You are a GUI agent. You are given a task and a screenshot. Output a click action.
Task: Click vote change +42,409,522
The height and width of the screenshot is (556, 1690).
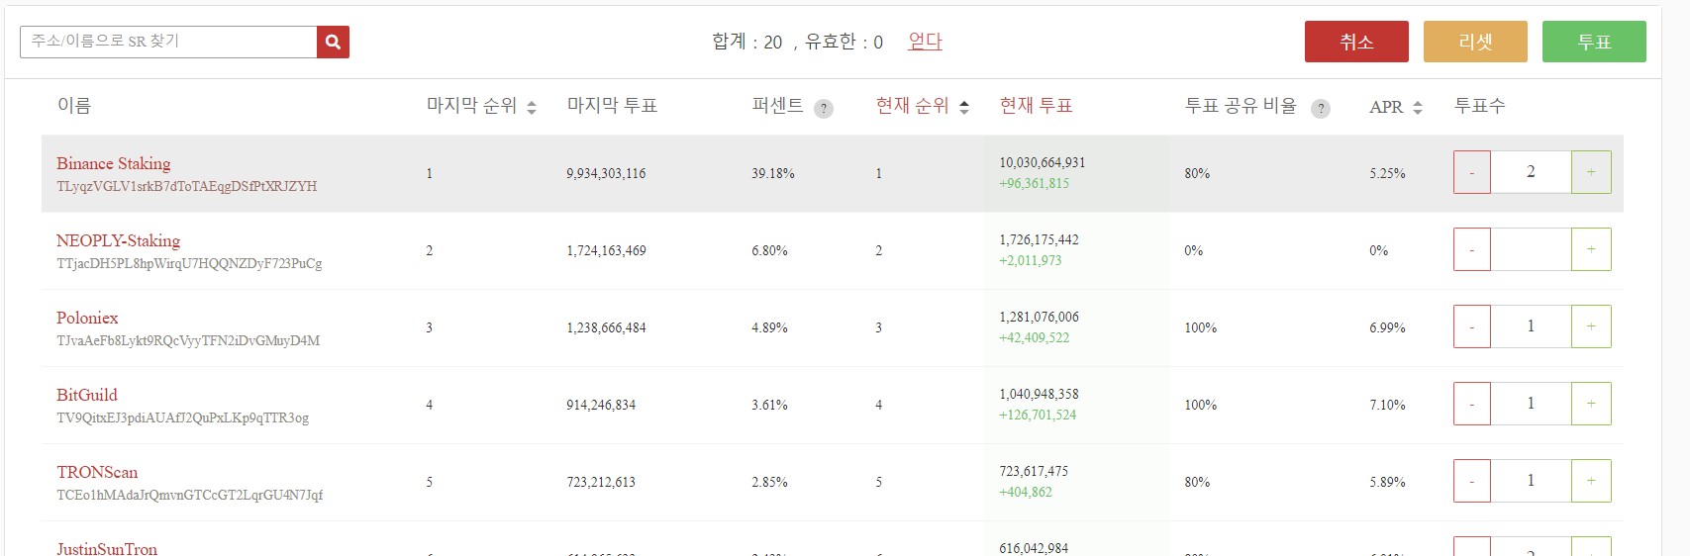coord(1034,337)
